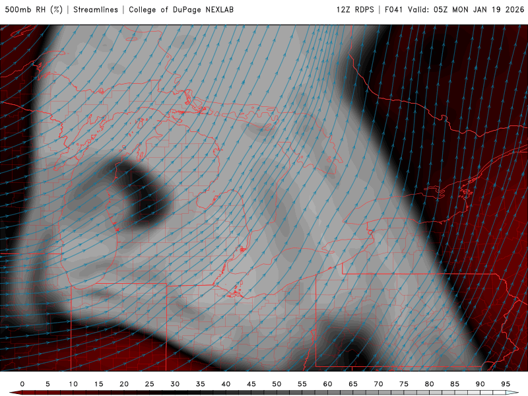Click the colorbar label "30"
Image resolution: width=528 pixels, height=396 pixels.
[x=175, y=384]
